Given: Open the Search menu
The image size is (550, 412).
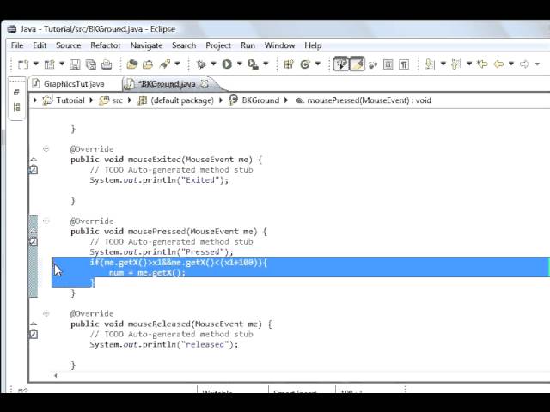Looking at the screenshot, I should click(x=184, y=45).
